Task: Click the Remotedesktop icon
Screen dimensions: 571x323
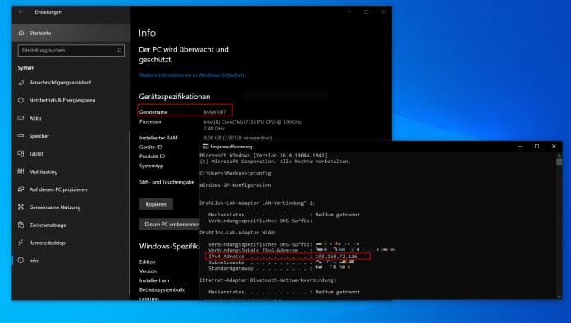Action: [21, 243]
